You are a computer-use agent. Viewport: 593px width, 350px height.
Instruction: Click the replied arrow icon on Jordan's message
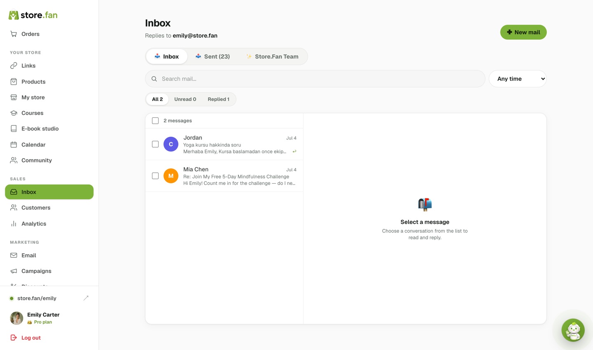coord(294,152)
